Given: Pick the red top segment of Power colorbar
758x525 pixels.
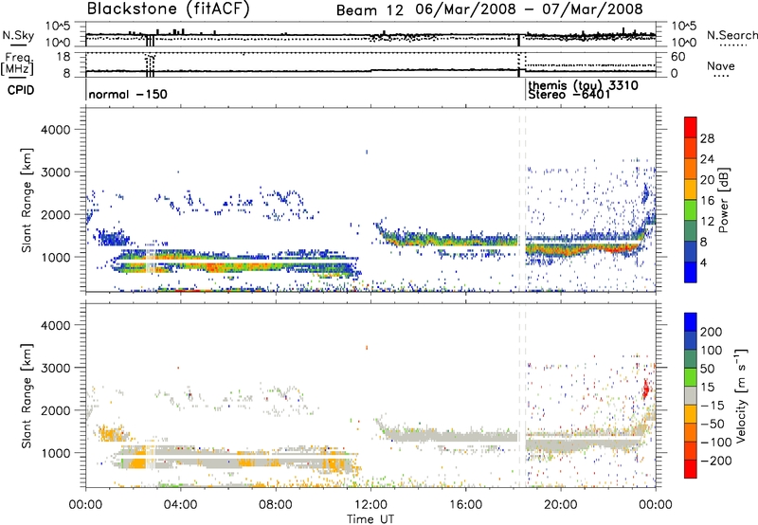Looking at the screenshot, I should coord(691,127).
